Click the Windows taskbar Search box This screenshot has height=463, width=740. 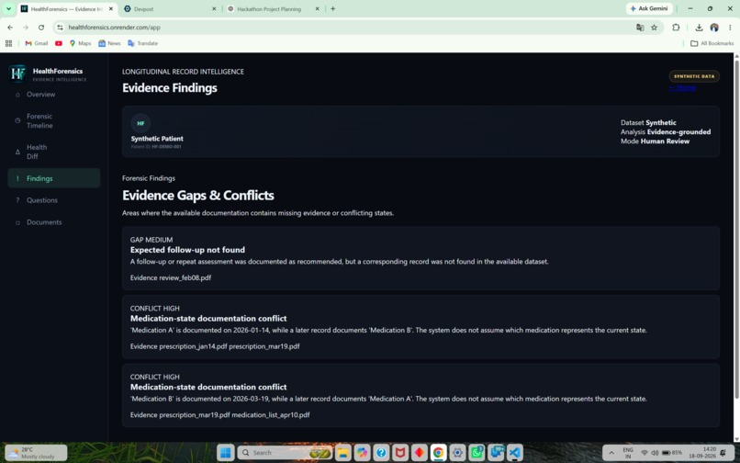point(285,453)
